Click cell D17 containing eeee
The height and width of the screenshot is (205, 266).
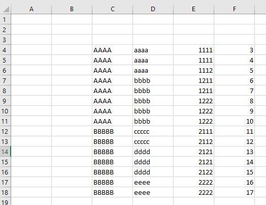(x=153, y=182)
